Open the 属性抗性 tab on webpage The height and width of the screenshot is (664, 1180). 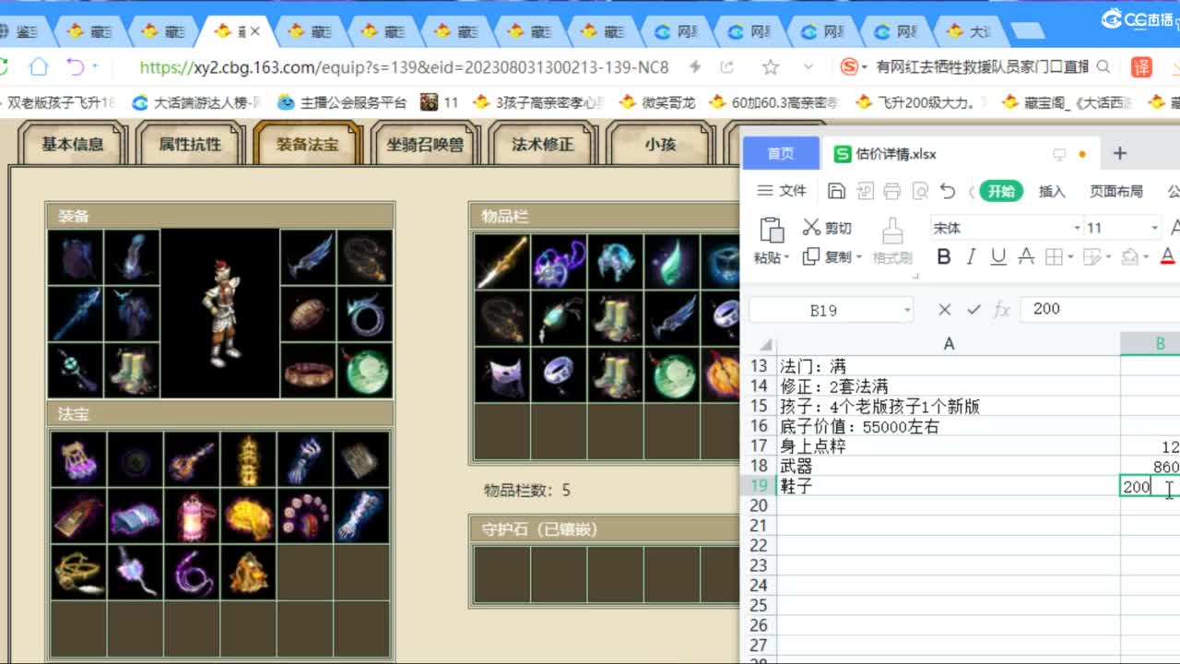(x=189, y=145)
